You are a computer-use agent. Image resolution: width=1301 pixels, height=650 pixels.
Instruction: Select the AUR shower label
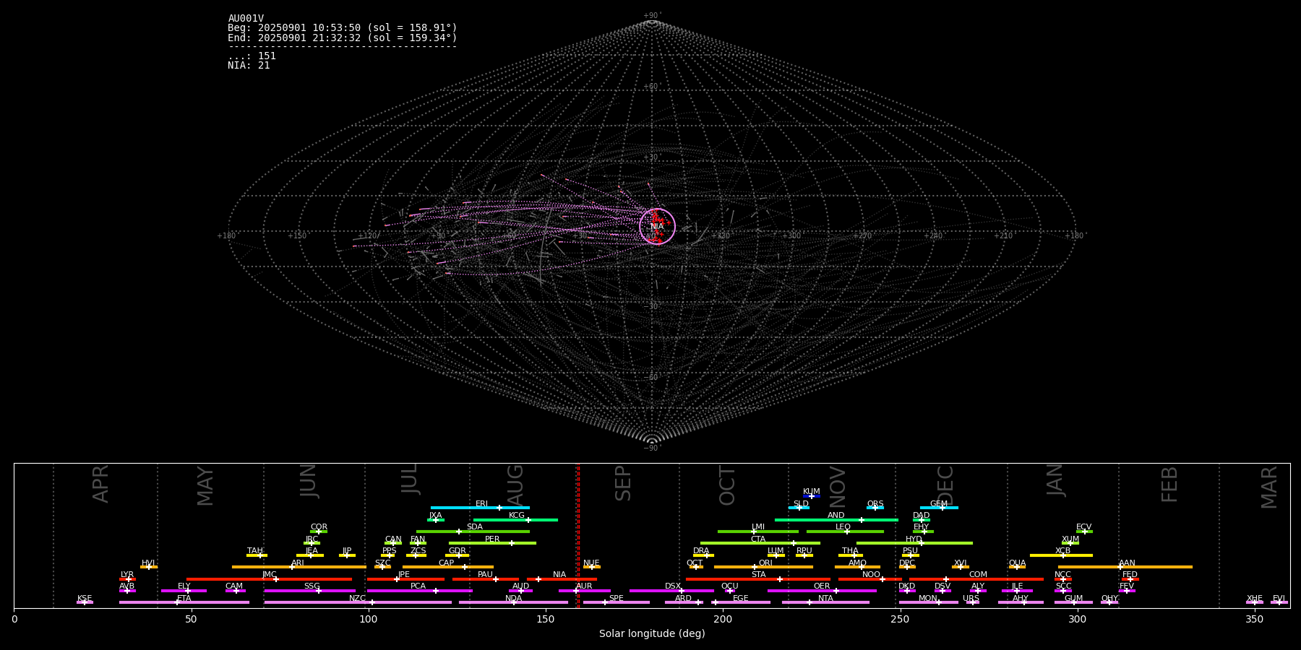point(584,586)
